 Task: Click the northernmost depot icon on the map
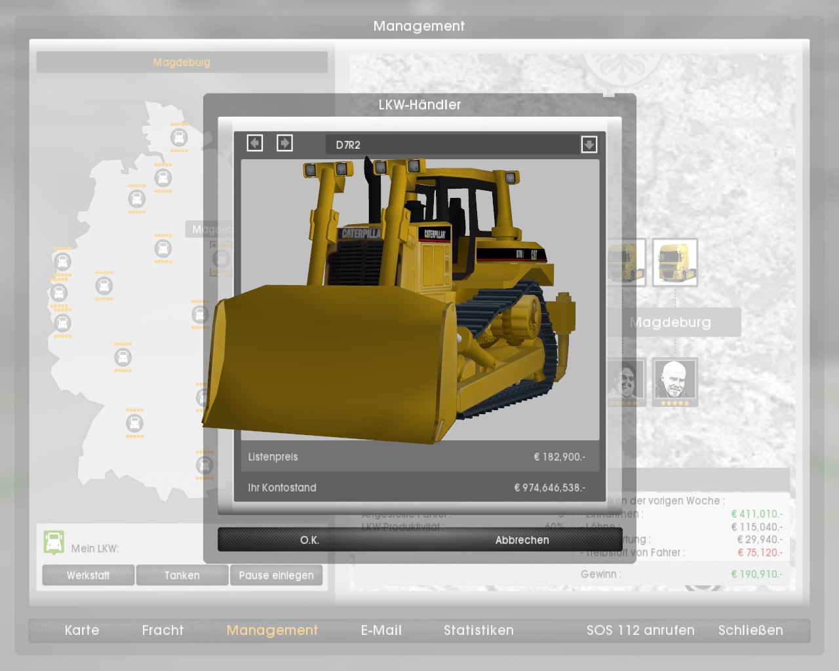coord(179,138)
